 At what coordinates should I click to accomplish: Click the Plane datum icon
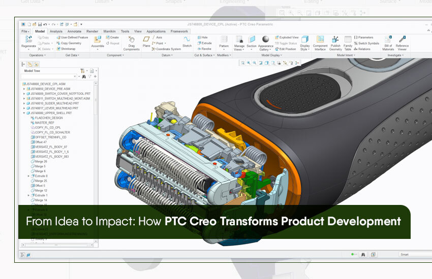[x=146, y=39]
